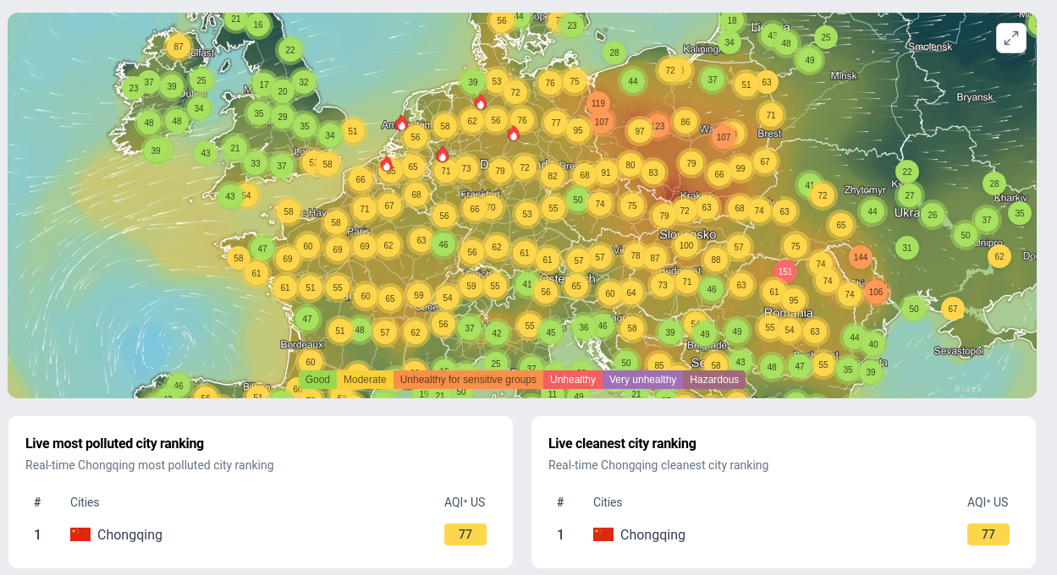
Task: Open the green 35 marker near Kharkiv
Action: (1020, 213)
